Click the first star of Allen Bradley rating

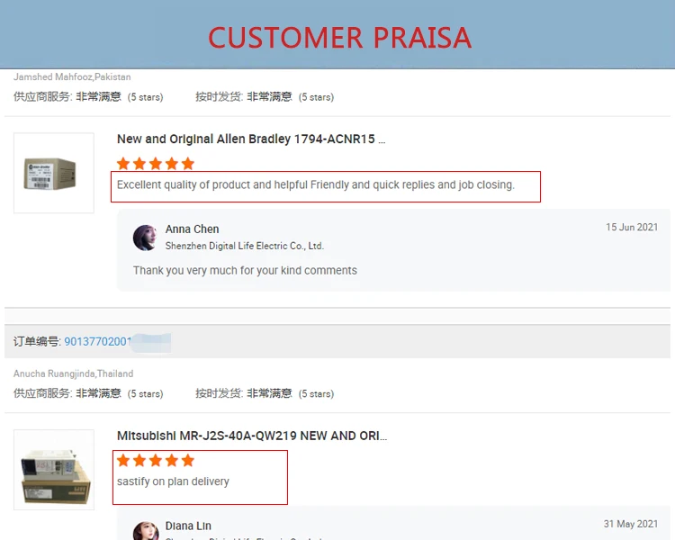point(123,164)
